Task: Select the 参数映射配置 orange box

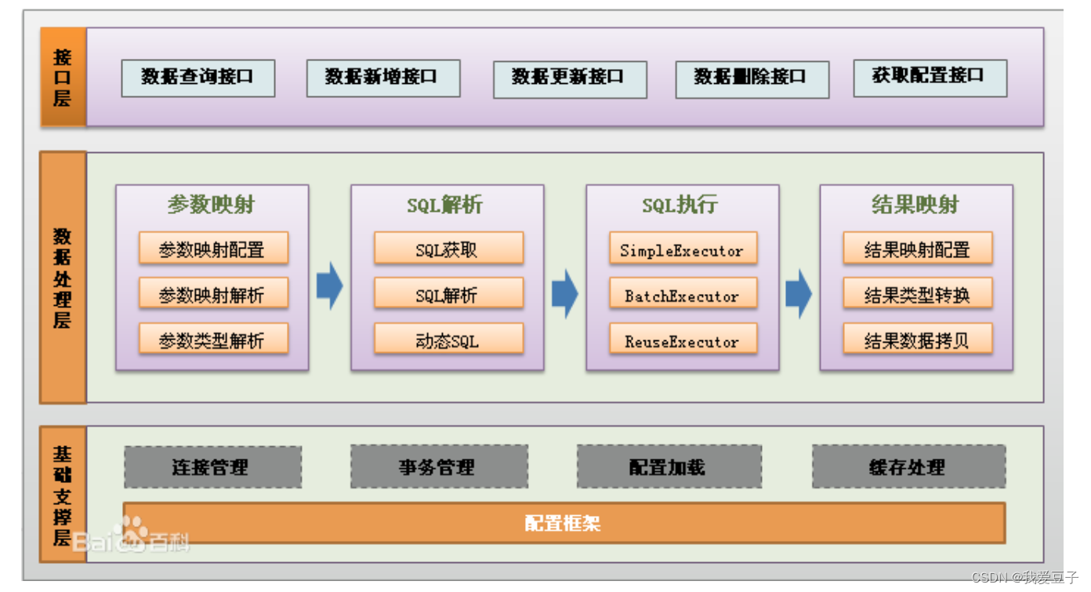Action: [213, 249]
